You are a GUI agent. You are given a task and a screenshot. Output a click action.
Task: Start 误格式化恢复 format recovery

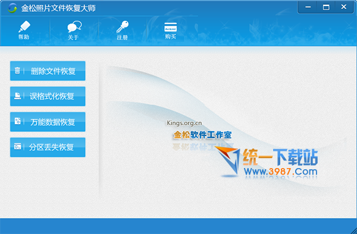point(48,96)
